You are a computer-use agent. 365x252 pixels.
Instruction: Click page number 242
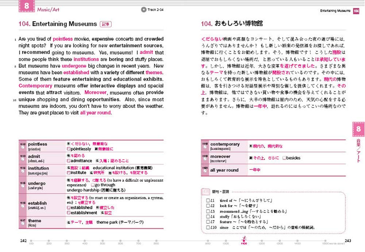click(23, 241)
